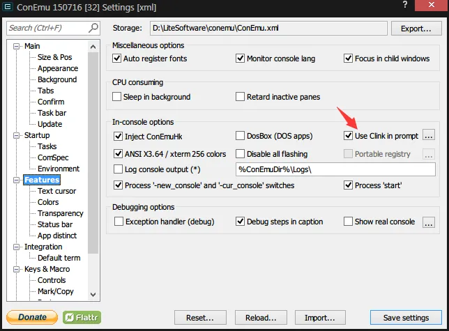The image size is (449, 331).
Task: Click the search magnifier icon
Action: 93,28
